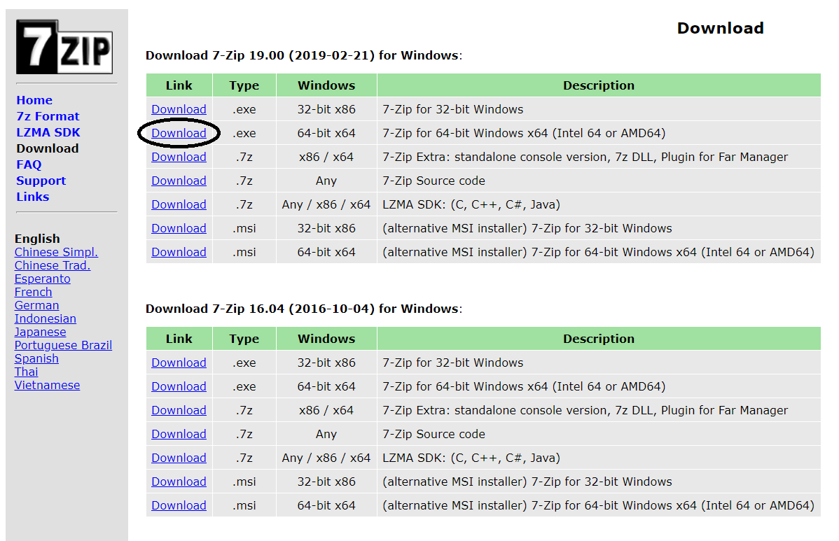The width and height of the screenshot is (839, 541).
Task: Download 7-Zip 19.00 32-bit MSI installer
Action: pos(179,228)
